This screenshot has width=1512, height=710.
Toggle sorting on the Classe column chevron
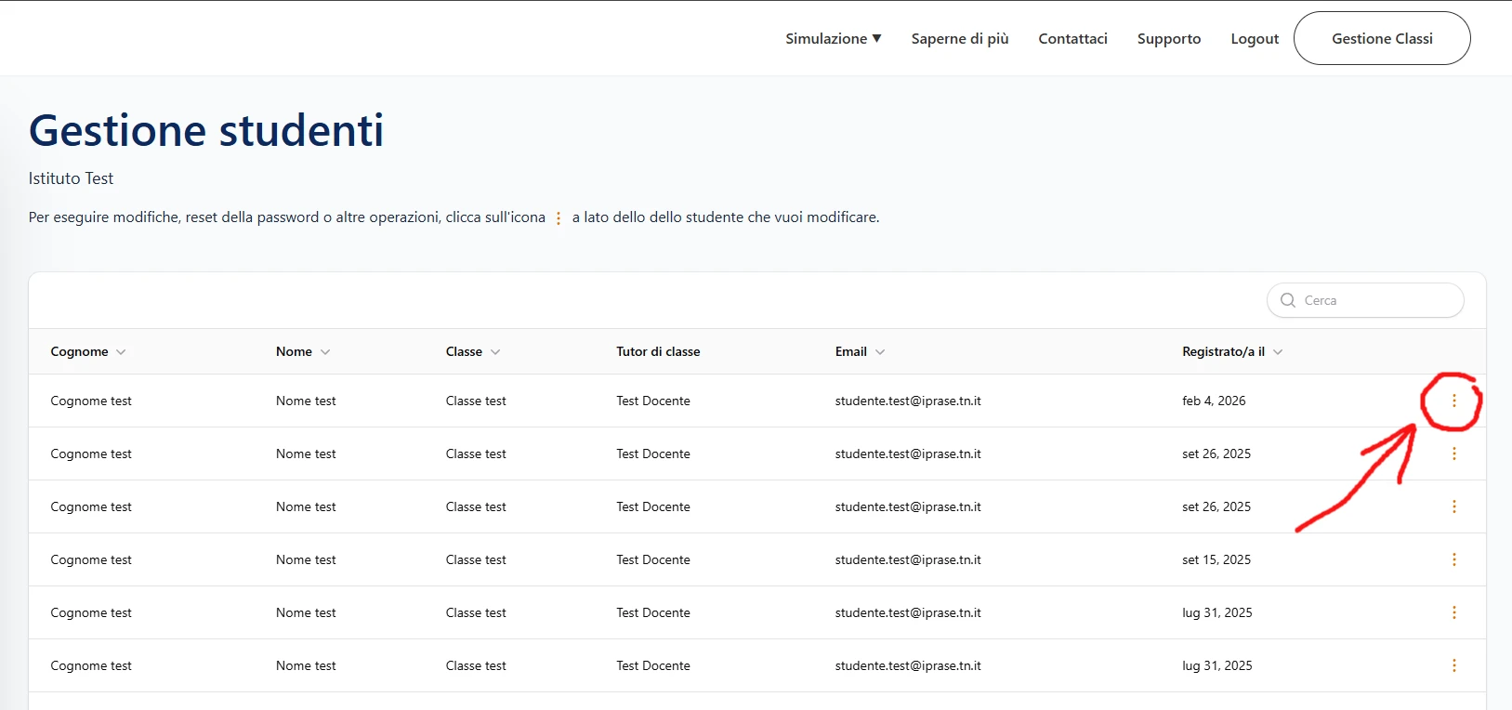click(x=495, y=352)
